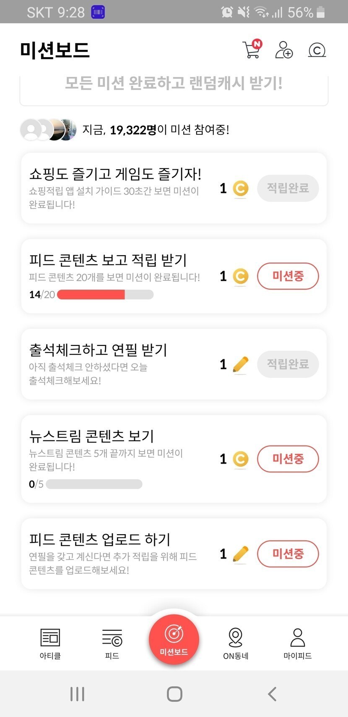Tap pencil icon on 출석체크 mission
The height and width of the screenshot is (717, 348).
[240, 364]
